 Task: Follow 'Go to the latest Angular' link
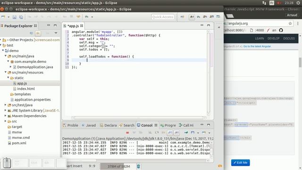tap(257, 46)
